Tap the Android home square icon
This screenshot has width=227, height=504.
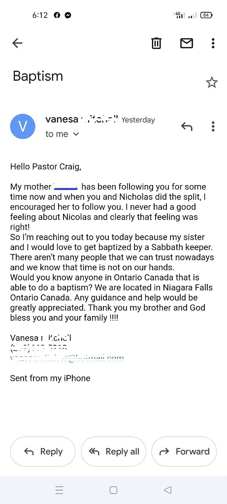coord(113,490)
